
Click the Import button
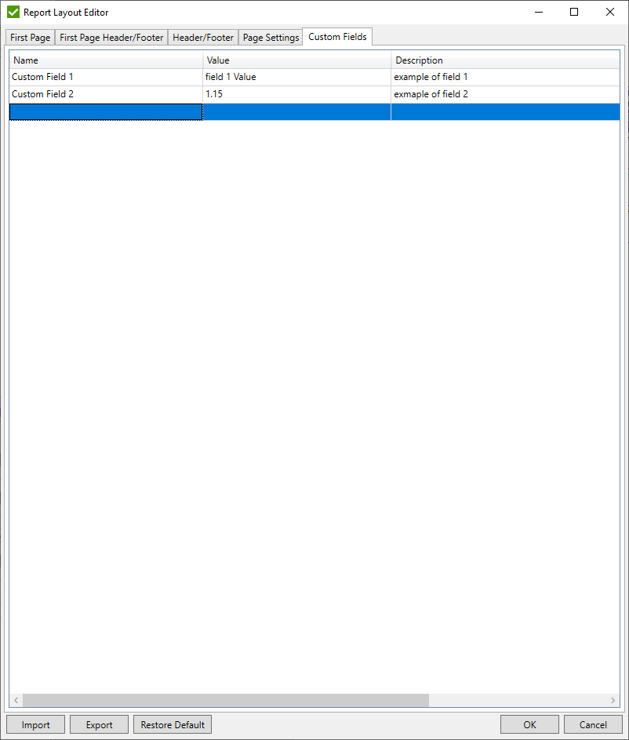coord(35,724)
